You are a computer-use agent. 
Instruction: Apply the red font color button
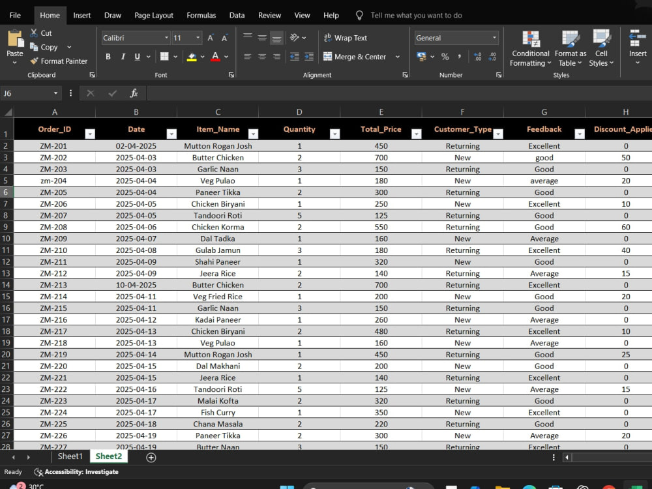[x=215, y=57]
